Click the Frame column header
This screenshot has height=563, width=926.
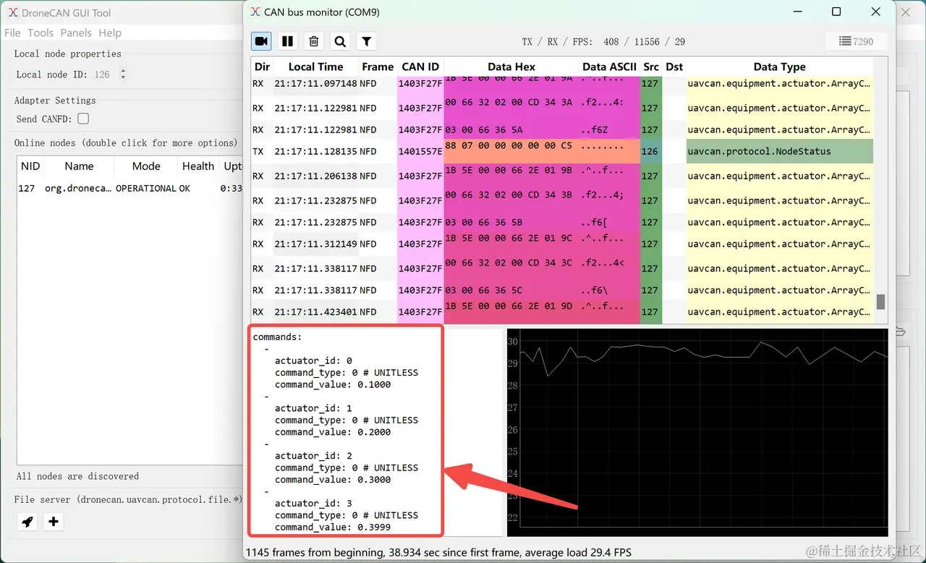click(x=378, y=67)
